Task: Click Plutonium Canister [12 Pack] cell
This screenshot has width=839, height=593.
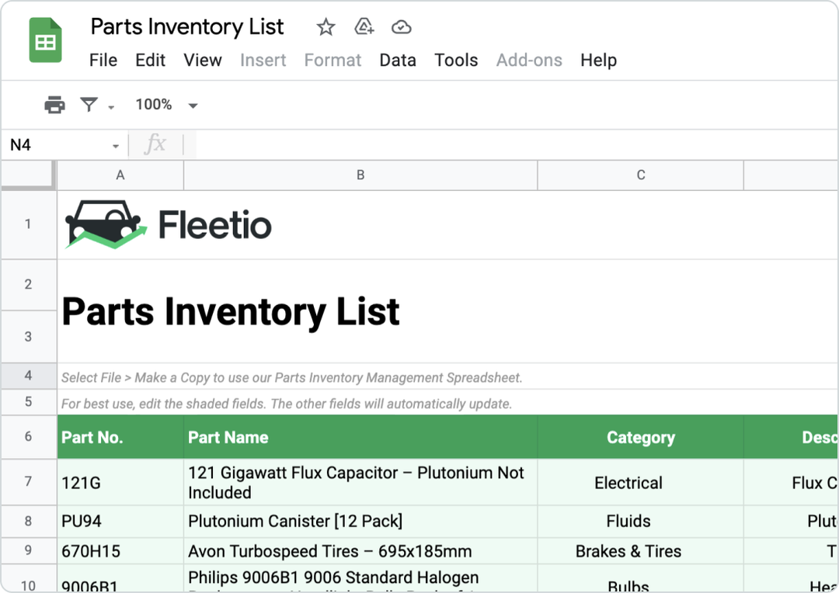Action: click(360, 522)
